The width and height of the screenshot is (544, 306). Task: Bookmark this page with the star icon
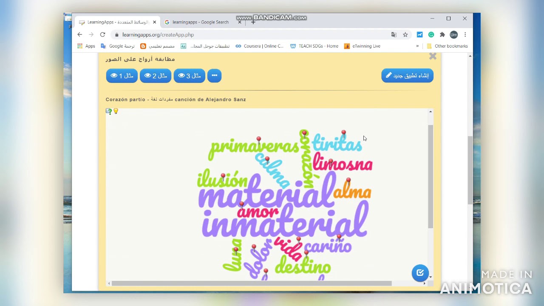tap(405, 34)
